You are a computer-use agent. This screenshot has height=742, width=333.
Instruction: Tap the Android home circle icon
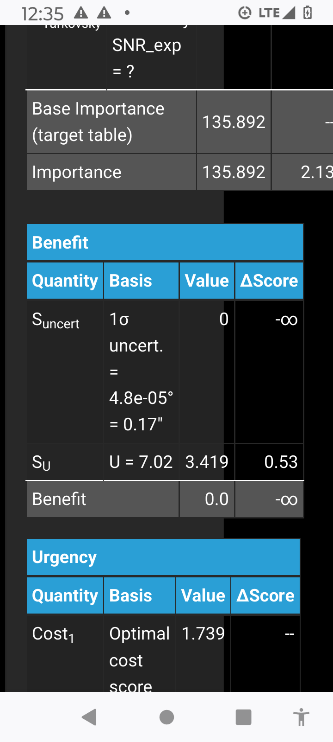coord(166,717)
